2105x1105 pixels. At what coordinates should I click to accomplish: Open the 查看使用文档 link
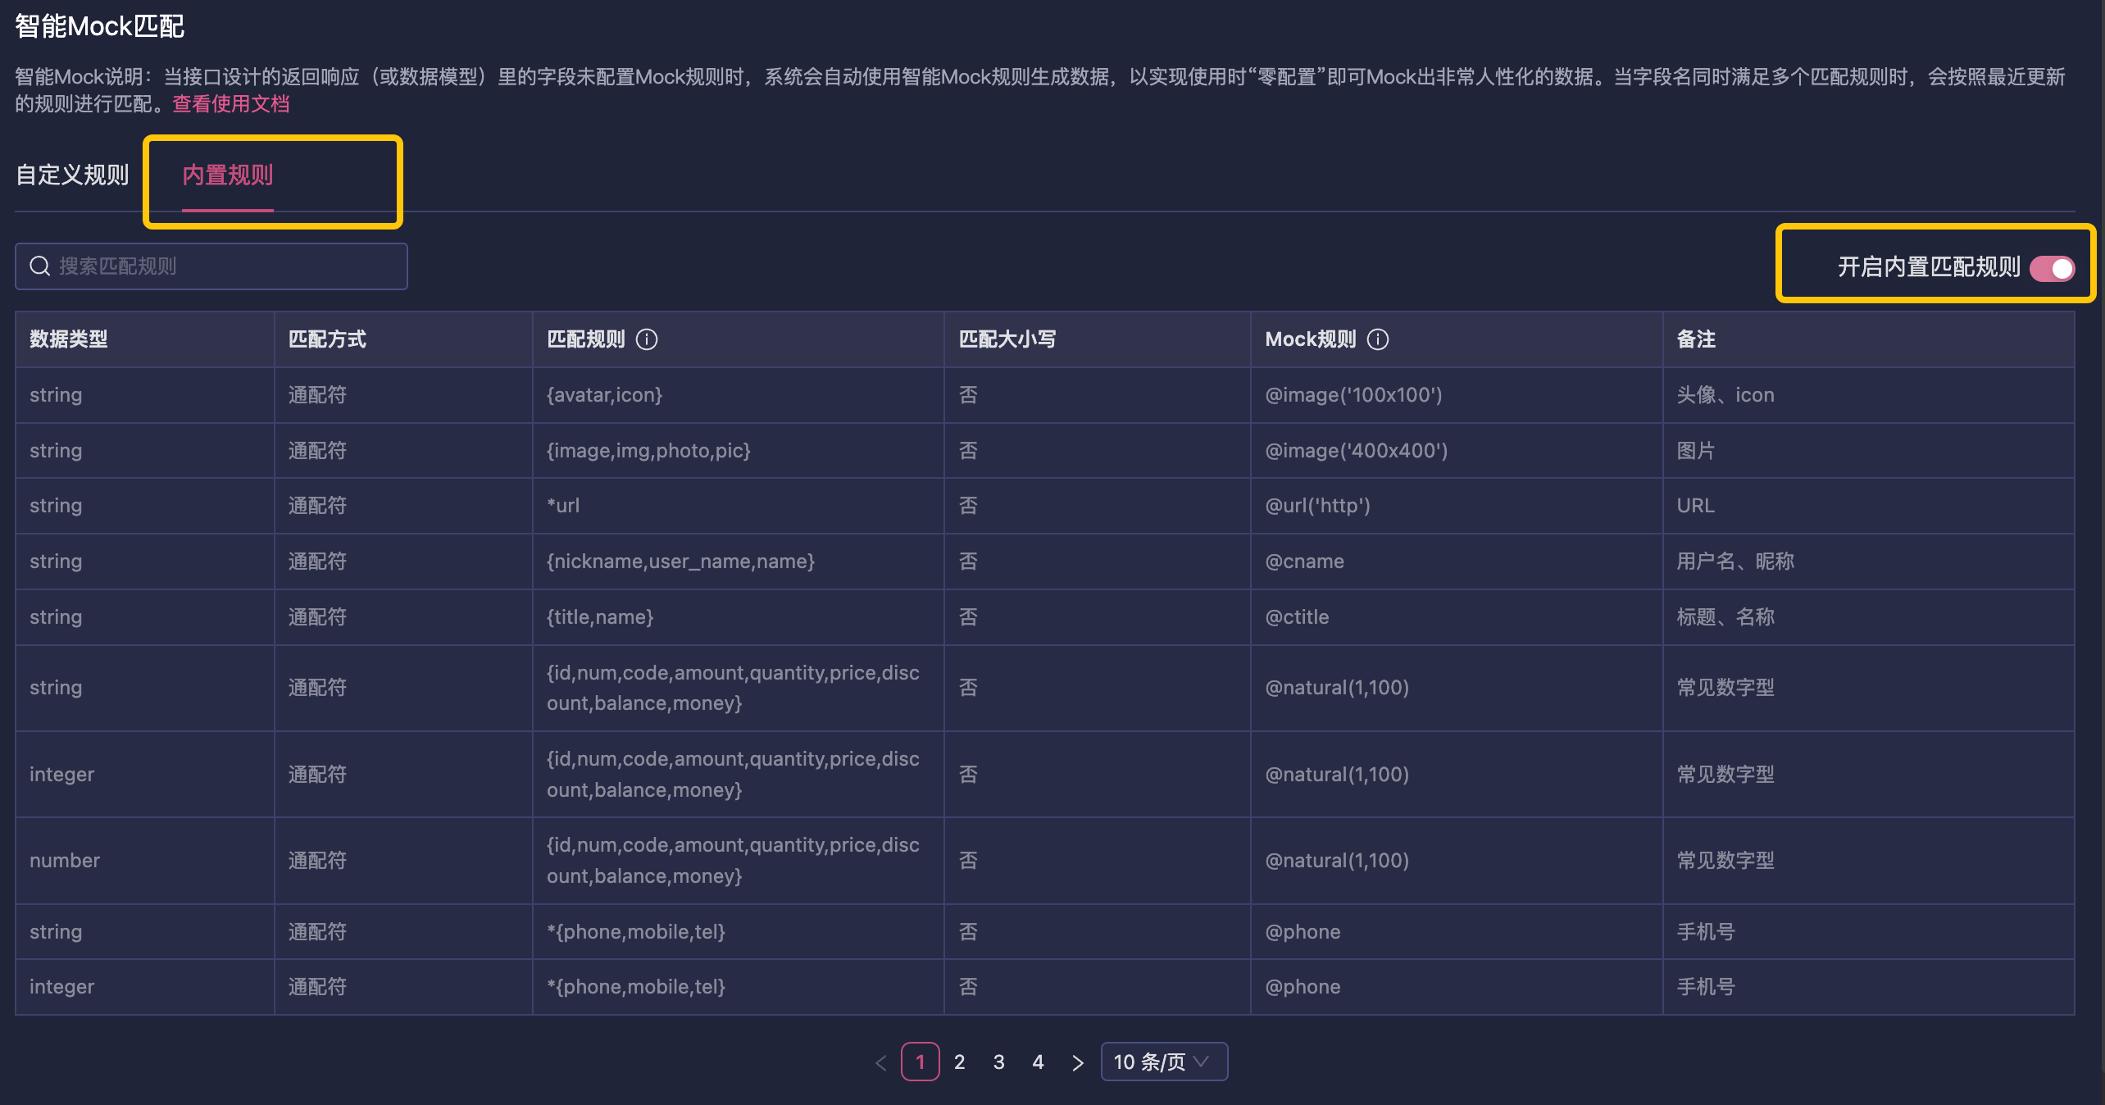[231, 104]
